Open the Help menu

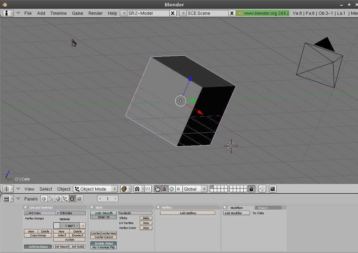[x=112, y=13]
